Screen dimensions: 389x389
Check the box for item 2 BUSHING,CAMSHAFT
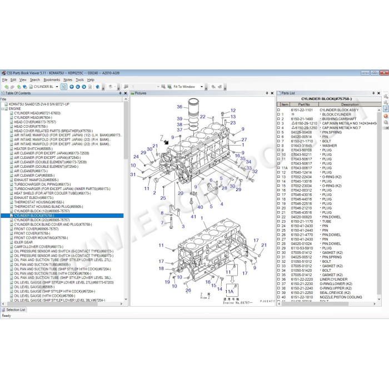pos(278,119)
